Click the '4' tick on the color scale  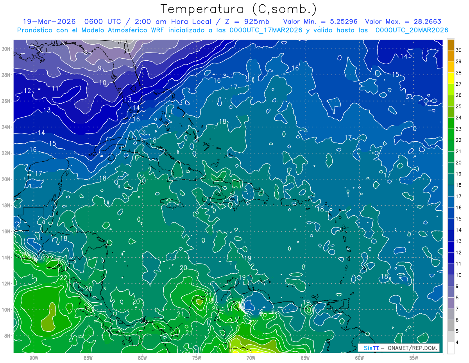point(457,343)
